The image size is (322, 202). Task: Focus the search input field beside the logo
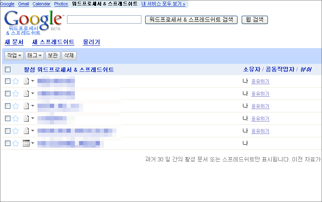click(x=104, y=19)
